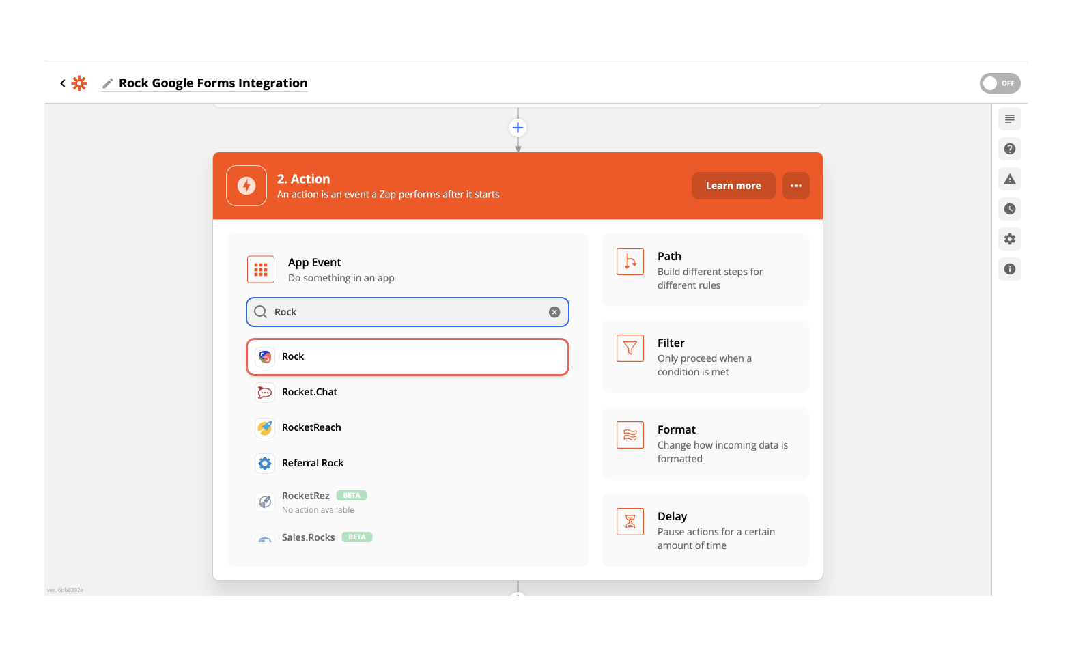Click the RocketReach rocket logo icon
1072x652 pixels.
(x=265, y=428)
